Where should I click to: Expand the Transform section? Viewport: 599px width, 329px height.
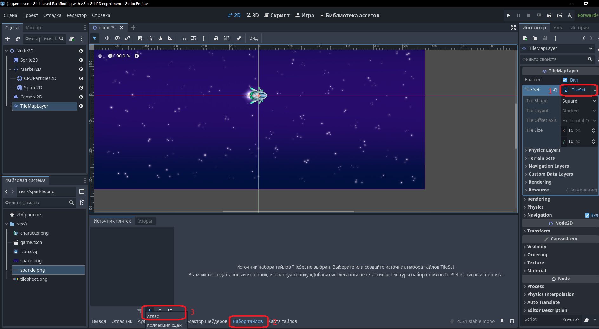(539, 231)
